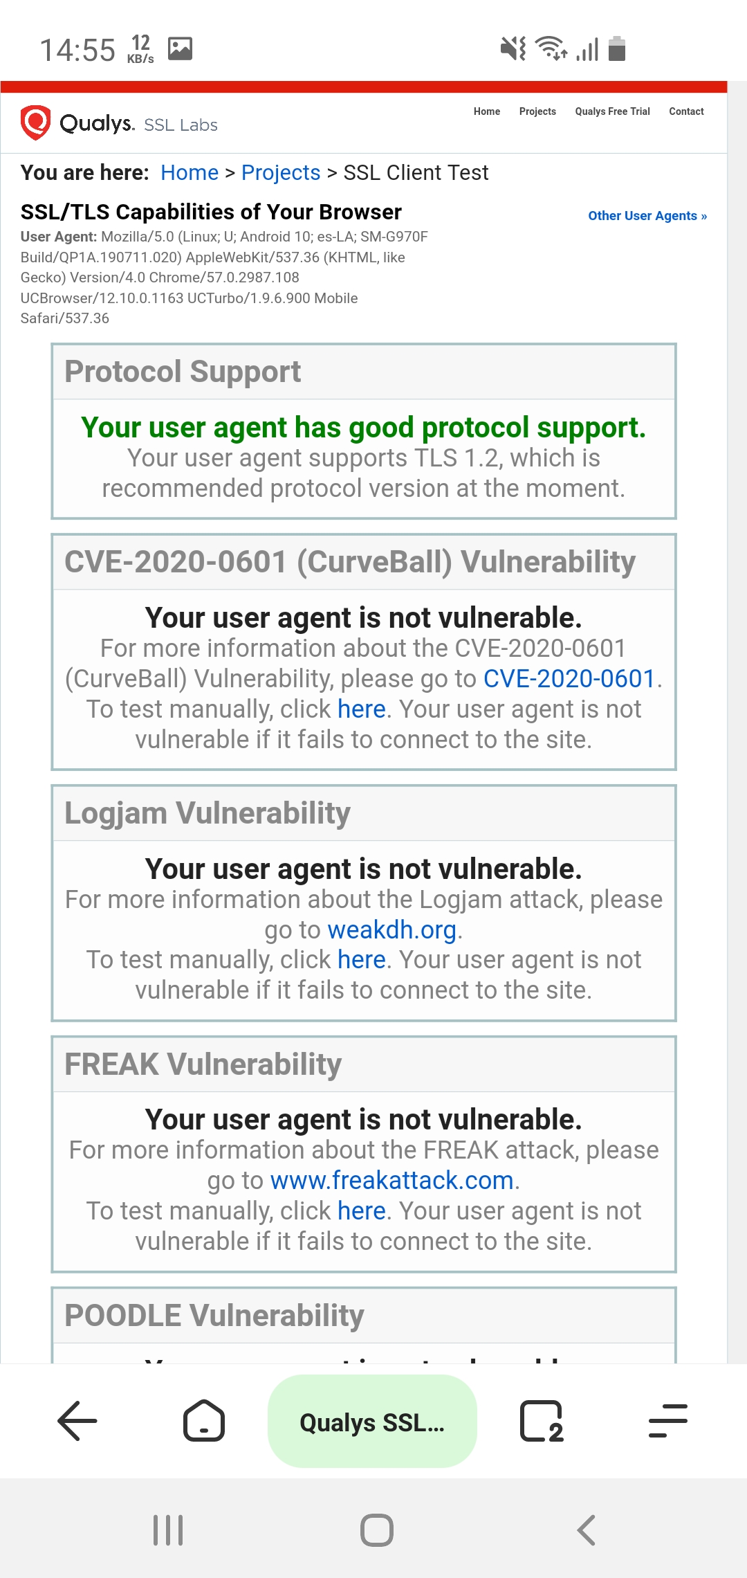Tap Android system home button
The width and height of the screenshot is (747, 1578).
[376, 1530]
